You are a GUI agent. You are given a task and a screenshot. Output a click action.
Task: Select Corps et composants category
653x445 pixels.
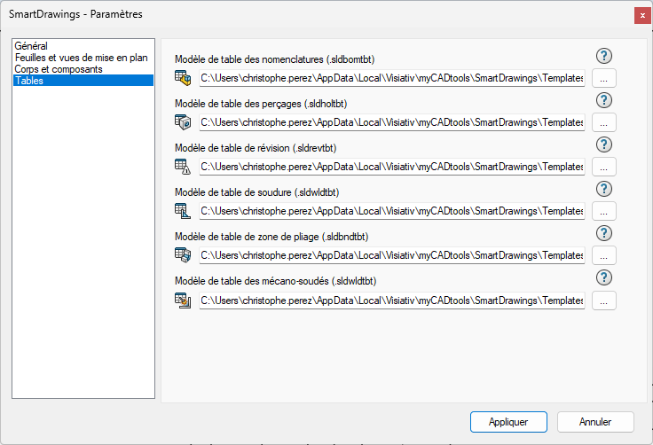(59, 68)
